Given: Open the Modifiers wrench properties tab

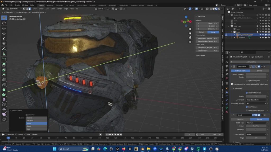Looking at the screenshot, I should tap(227, 92).
